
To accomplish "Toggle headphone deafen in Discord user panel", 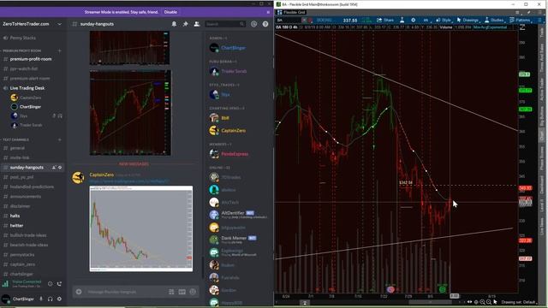I will pyautogui.click(x=50, y=299).
